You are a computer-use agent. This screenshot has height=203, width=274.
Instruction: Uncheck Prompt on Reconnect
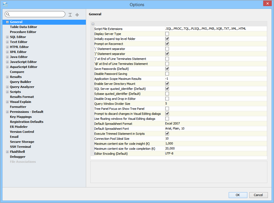(x=167, y=44)
